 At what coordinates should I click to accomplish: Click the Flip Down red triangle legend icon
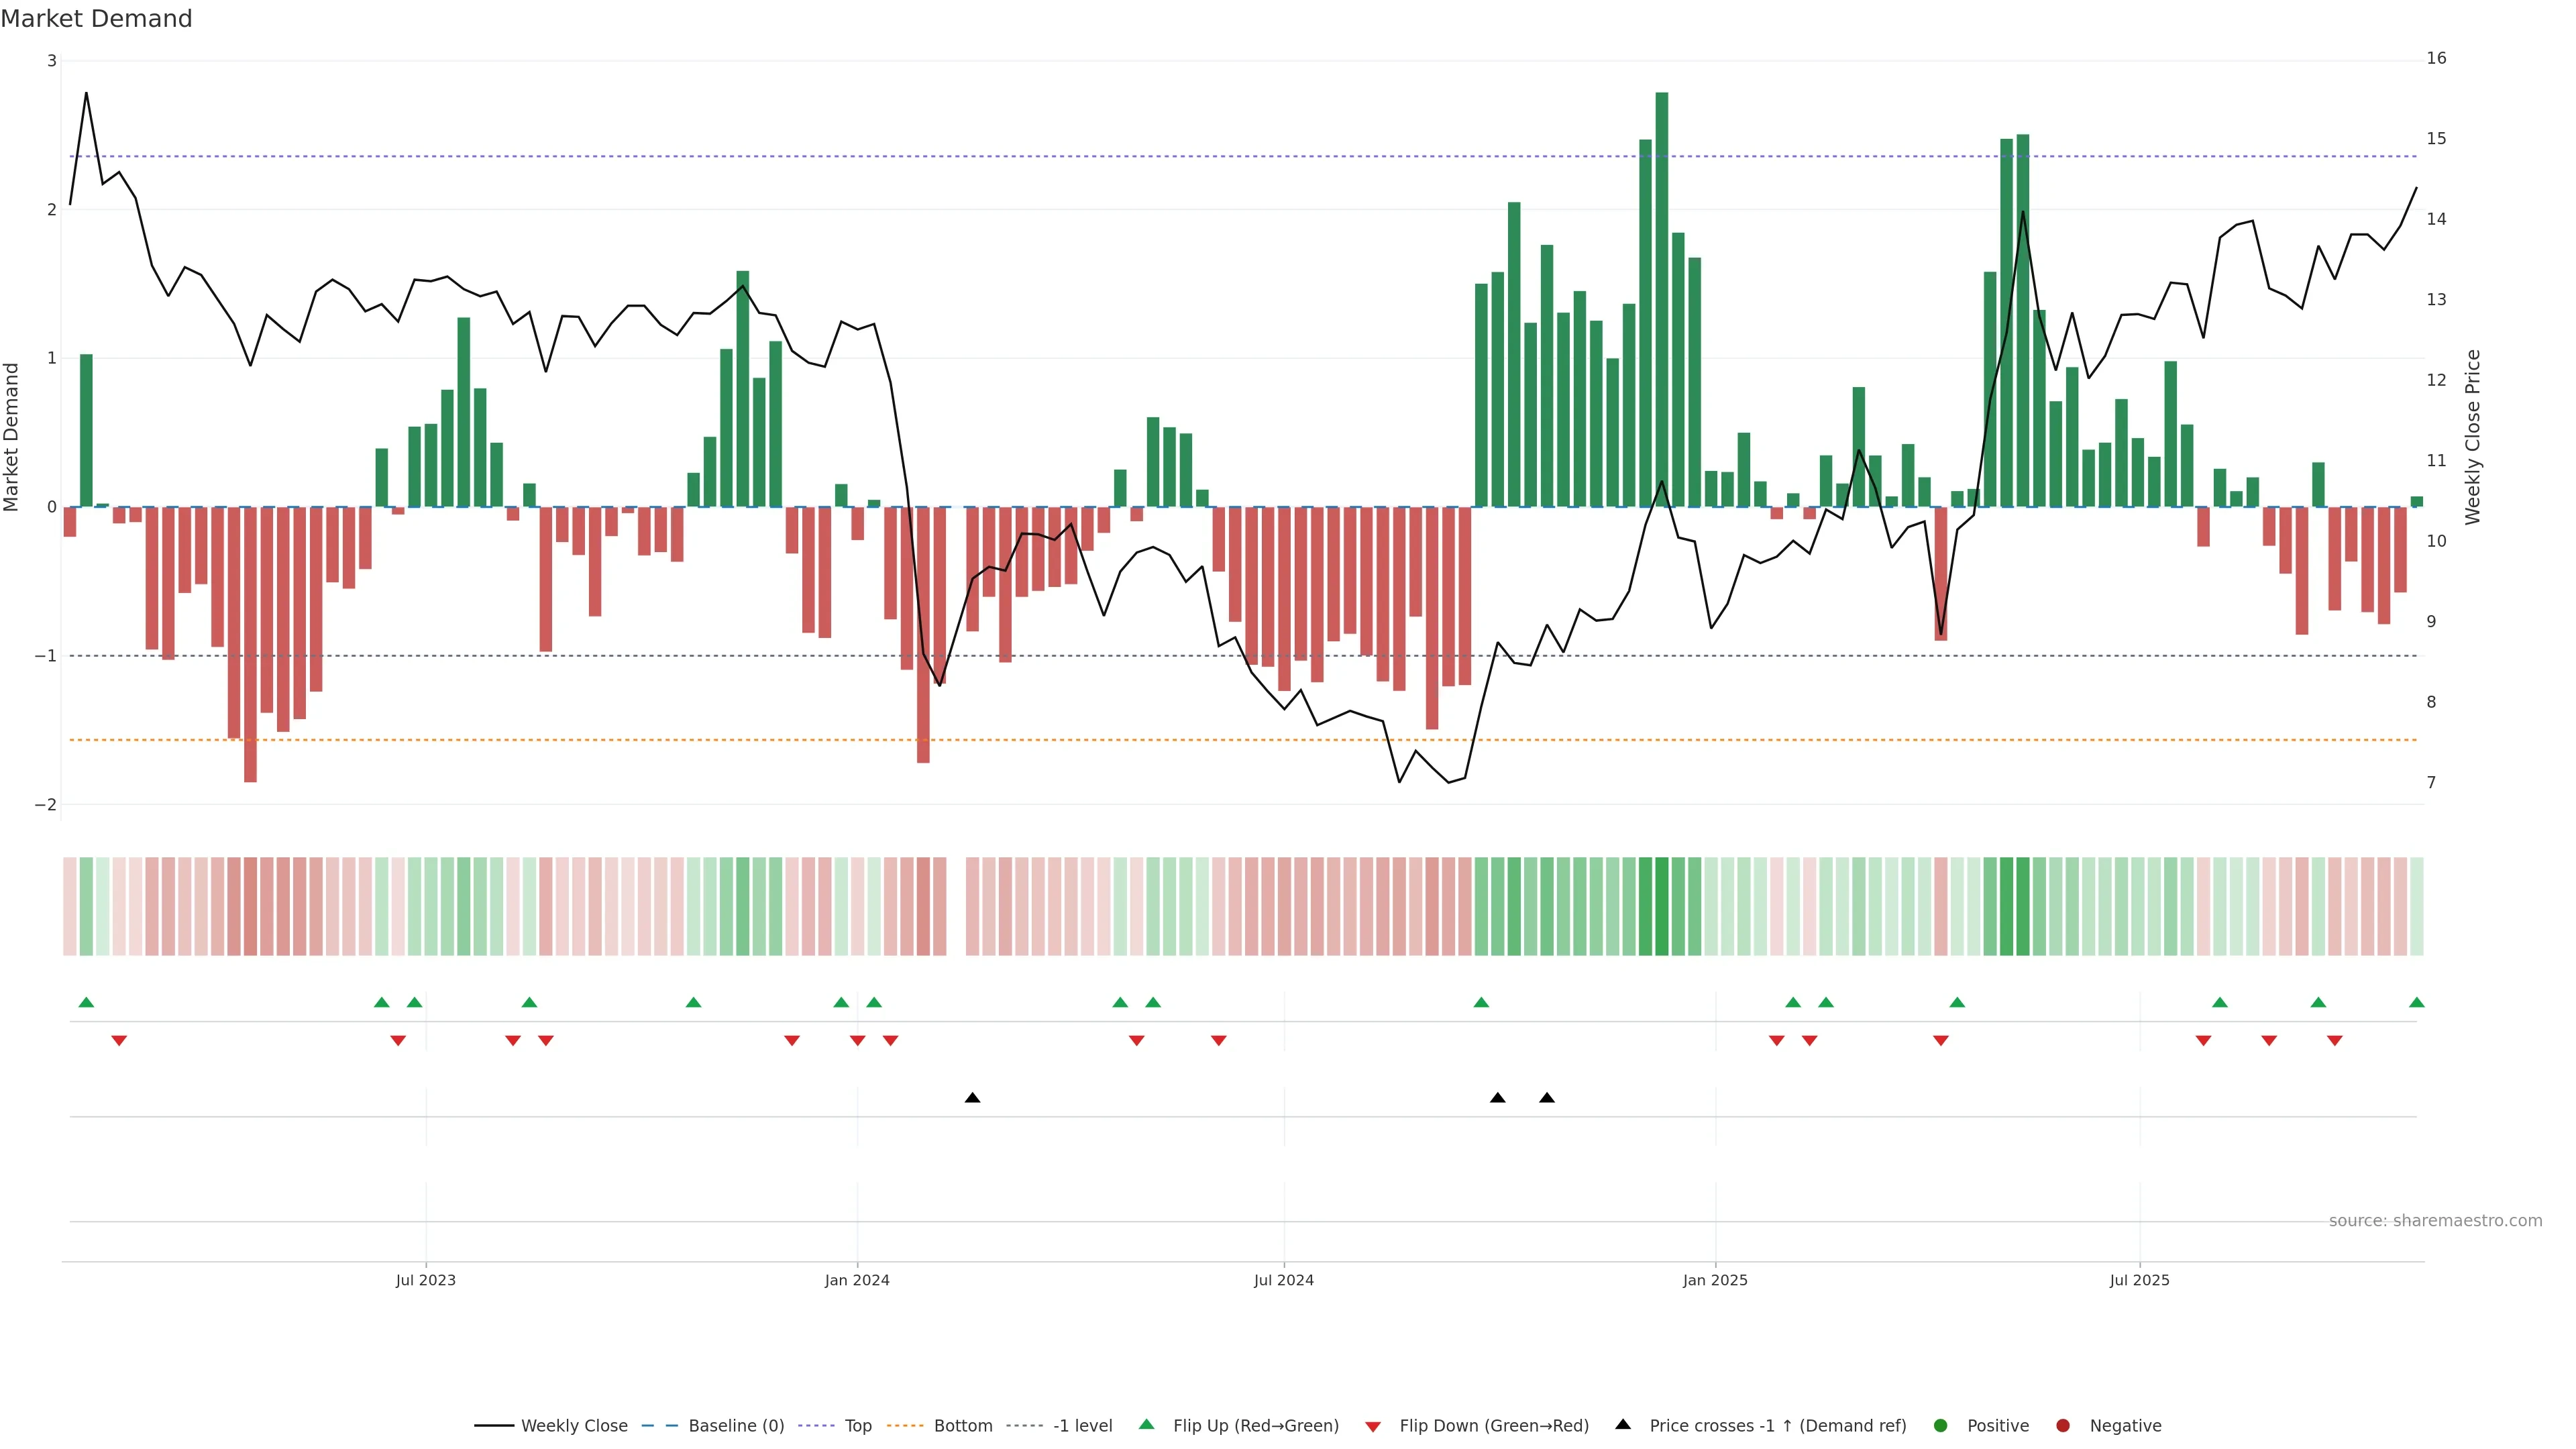point(1373,1427)
